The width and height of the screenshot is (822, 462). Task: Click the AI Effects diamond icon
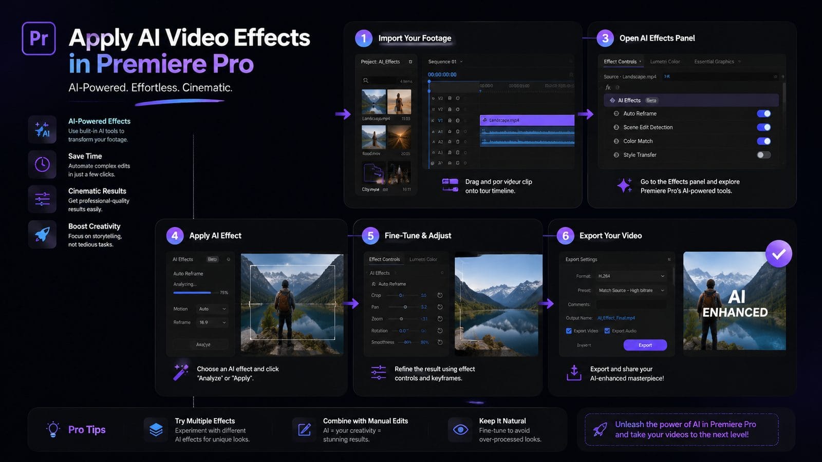point(612,100)
